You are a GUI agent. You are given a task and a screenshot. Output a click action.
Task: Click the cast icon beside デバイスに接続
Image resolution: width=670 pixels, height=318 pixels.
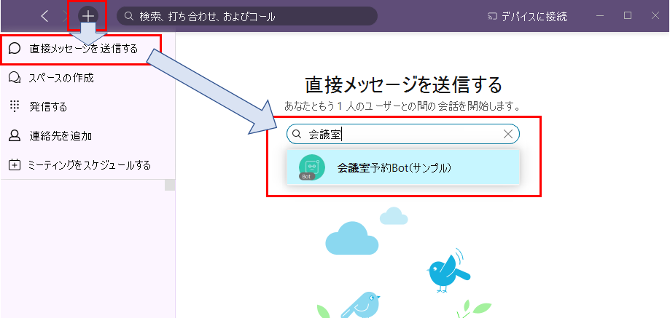[493, 17]
